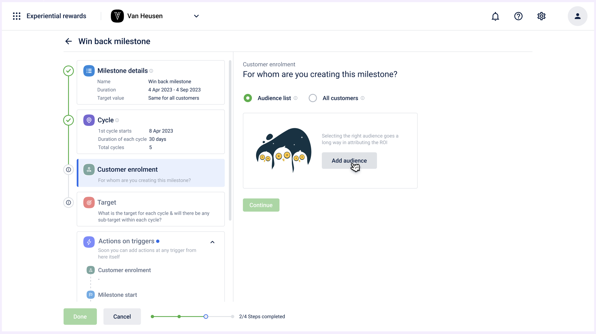Viewport: 596px width, 334px height.
Task: Open the help question mark icon
Action: pos(518,16)
